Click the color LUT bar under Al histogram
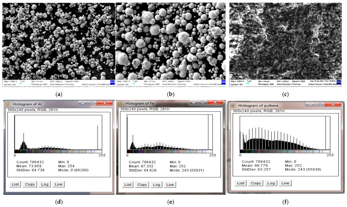 59,152
